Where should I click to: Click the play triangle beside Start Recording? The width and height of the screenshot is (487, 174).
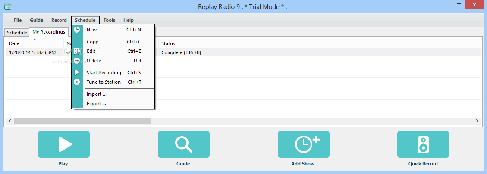point(77,73)
